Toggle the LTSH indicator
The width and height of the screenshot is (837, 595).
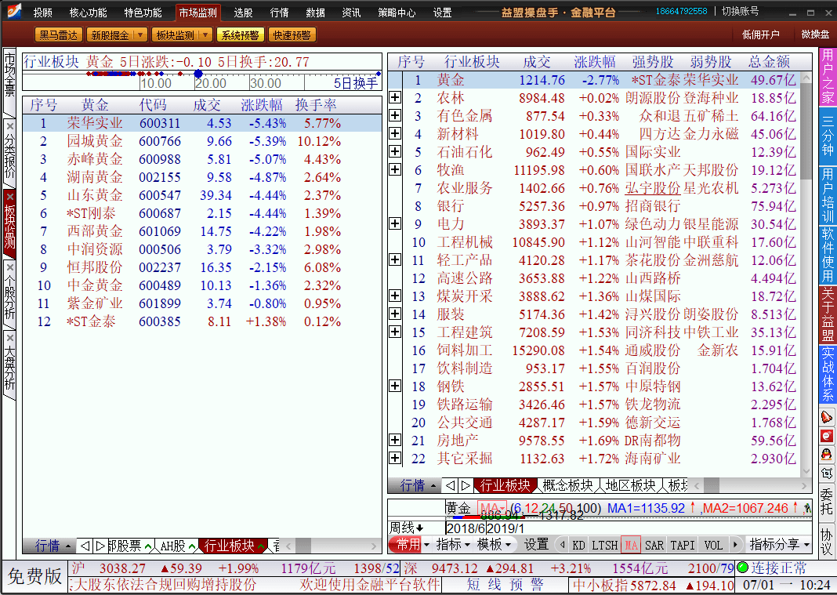pos(605,546)
